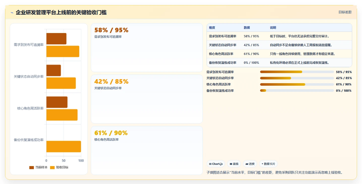This screenshot has height=184, width=362.
Task: Click the dark 当前样本 bar for 需求到发布可追溯率
Action: pyautogui.click(x=56, y=39)
